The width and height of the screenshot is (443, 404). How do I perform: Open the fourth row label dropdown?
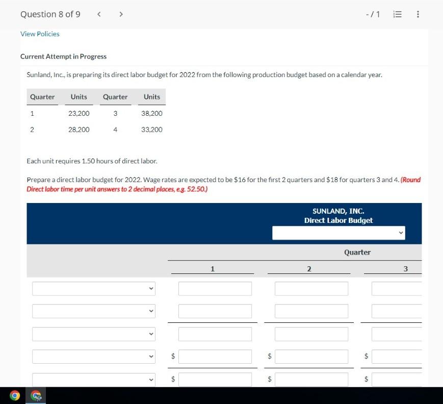[x=93, y=357]
